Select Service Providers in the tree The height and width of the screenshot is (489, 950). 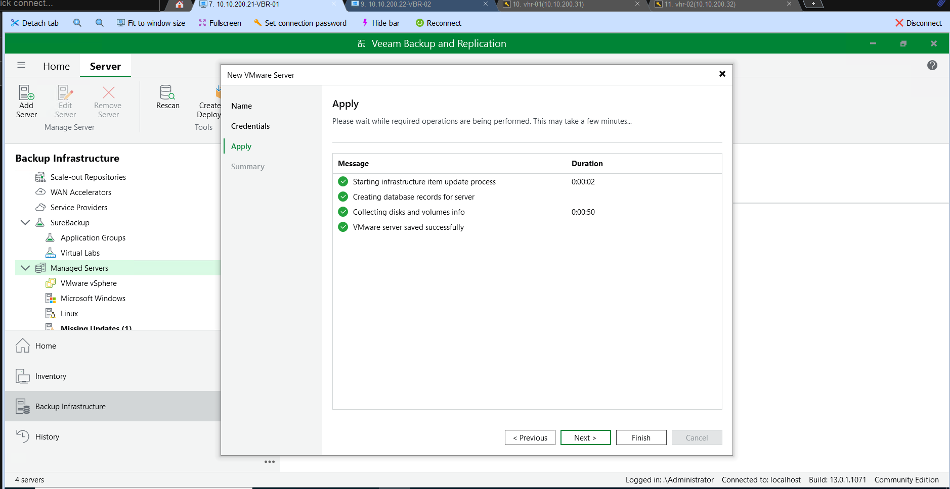click(78, 208)
